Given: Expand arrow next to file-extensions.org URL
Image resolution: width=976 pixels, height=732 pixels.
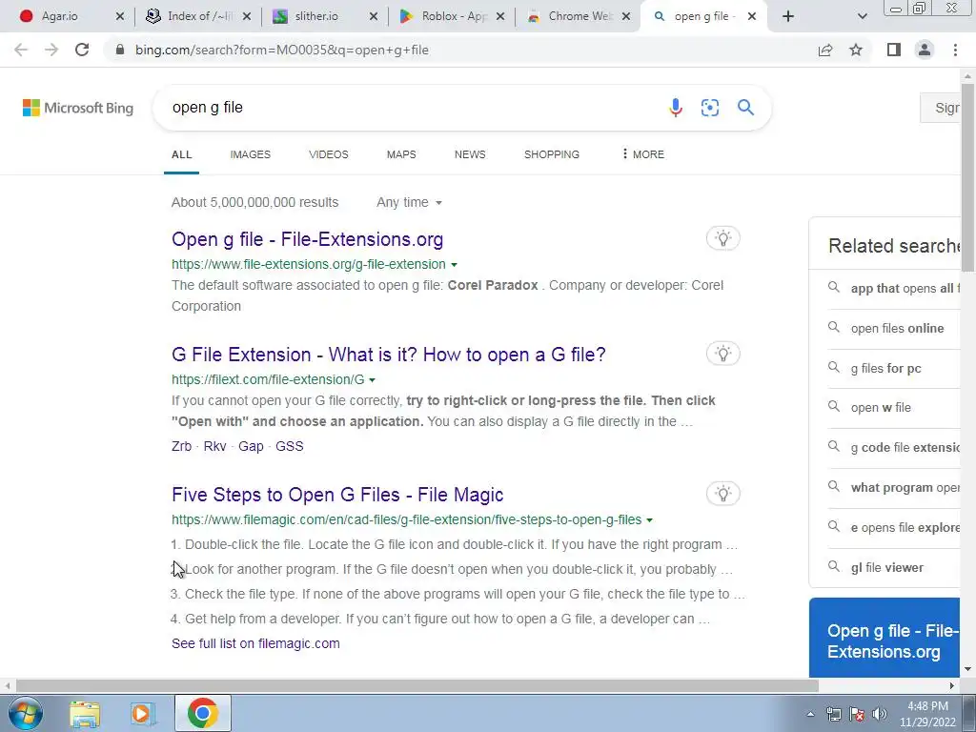Looking at the screenshot, I should coord(454,265).
